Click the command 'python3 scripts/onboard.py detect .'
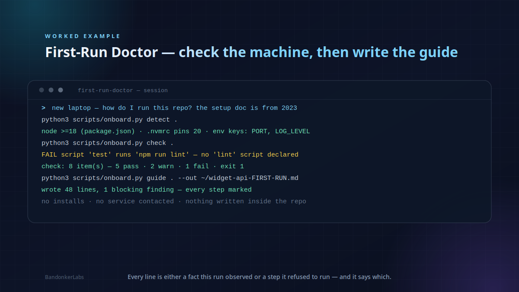 tap(109, 120)
